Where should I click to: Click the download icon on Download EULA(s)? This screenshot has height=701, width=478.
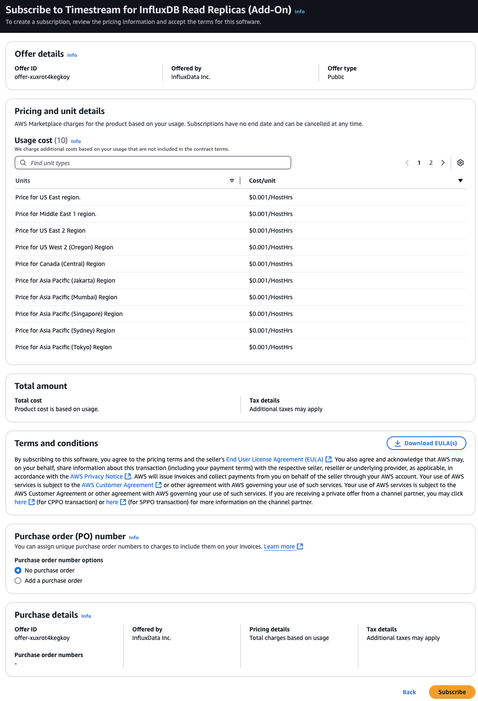[x=398, y=443]
